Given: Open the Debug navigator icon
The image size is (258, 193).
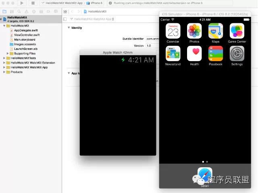Looking at the screenshot, I should (x=41, y=12).
